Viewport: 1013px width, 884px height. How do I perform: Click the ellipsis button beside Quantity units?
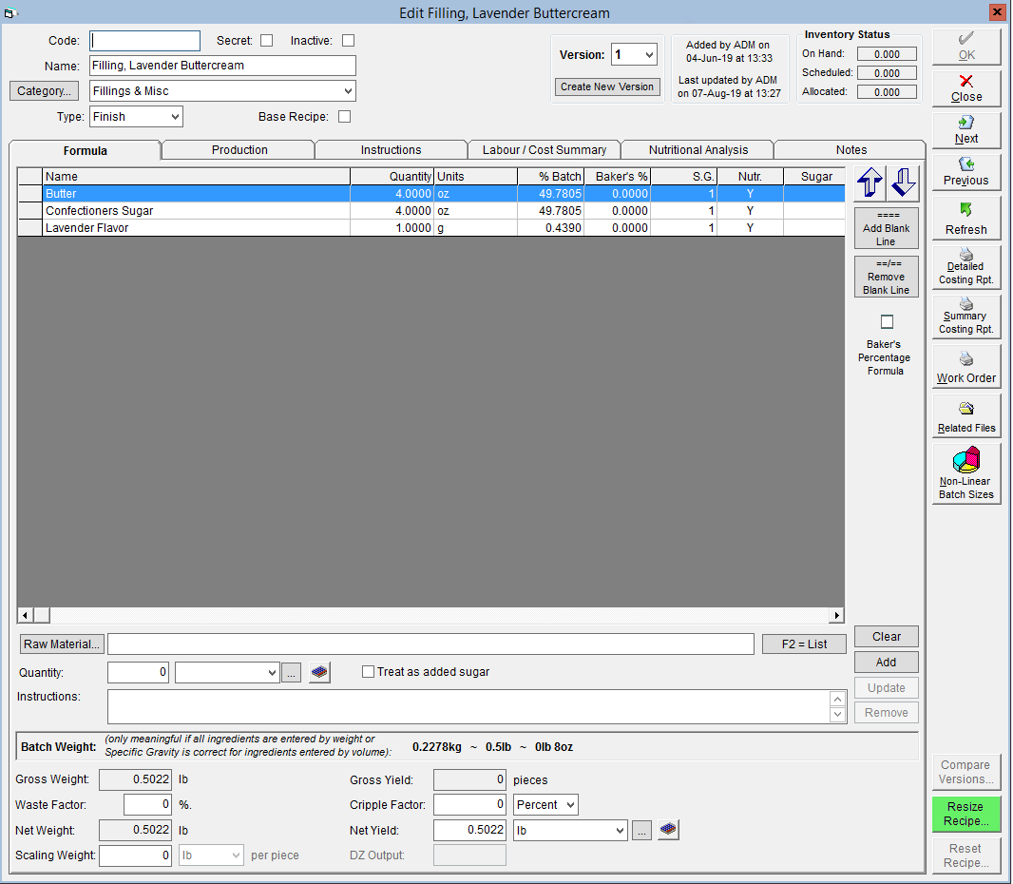(292, 673)
